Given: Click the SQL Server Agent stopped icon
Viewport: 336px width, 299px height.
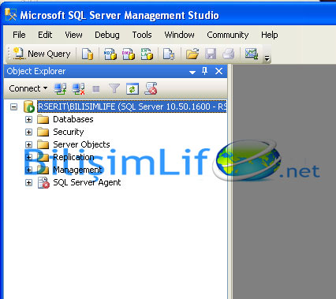Looking at the screenshot, I should pyautogui.click(x=43, y=183).
